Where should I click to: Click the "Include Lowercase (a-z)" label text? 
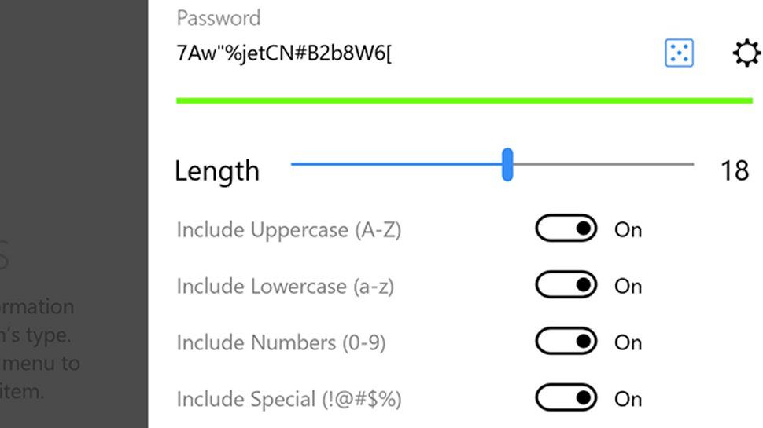[x=285, y=287]
